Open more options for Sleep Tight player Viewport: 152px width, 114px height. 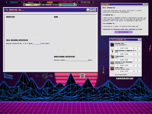pos(138,71)
